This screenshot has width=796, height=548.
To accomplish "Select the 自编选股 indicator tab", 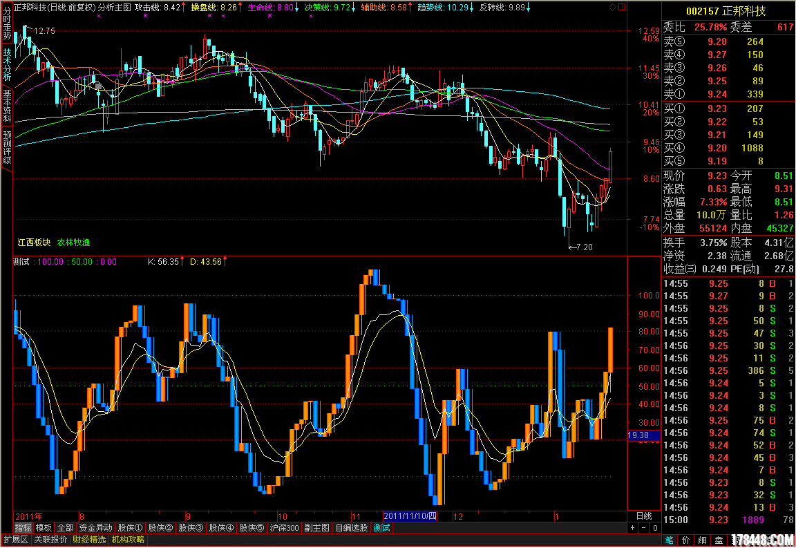I will click(351, 528).
